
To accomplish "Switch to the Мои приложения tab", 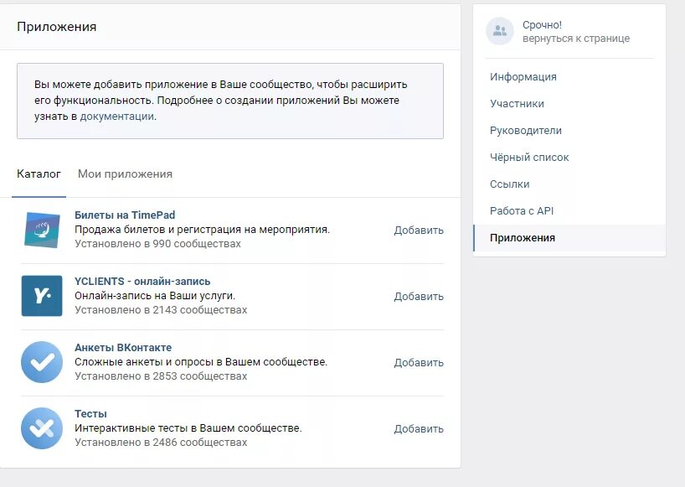I will point(125,174).
